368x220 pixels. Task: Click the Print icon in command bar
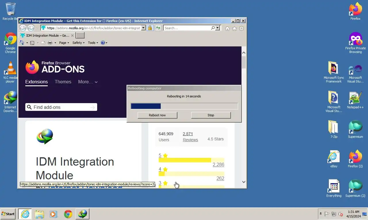click(50, 43)
